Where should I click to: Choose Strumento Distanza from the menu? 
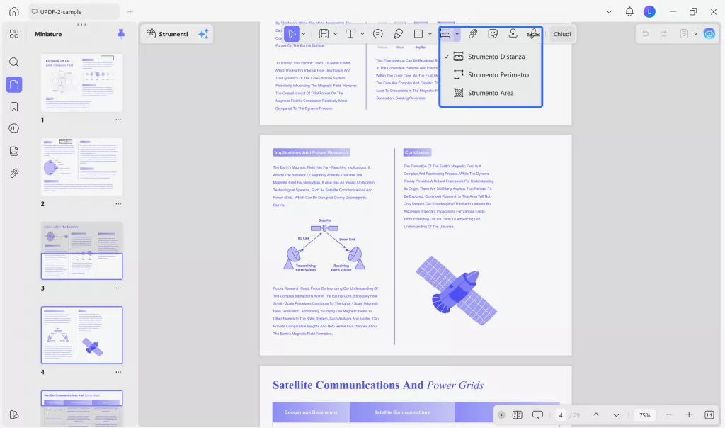(x=491, y=57)
